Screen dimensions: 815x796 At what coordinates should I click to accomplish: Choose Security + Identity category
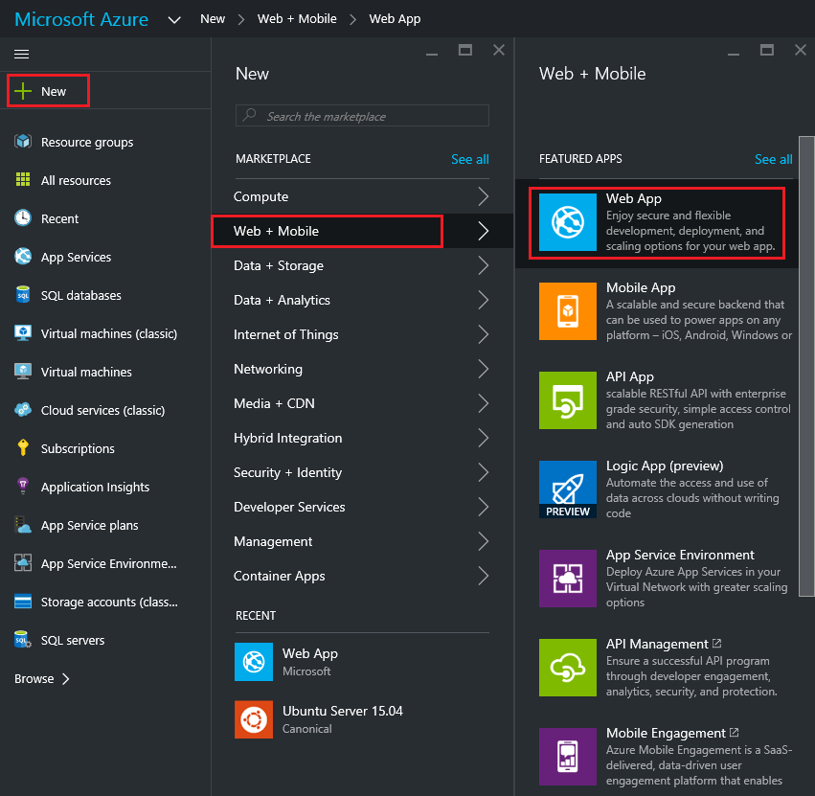[288, 472]
